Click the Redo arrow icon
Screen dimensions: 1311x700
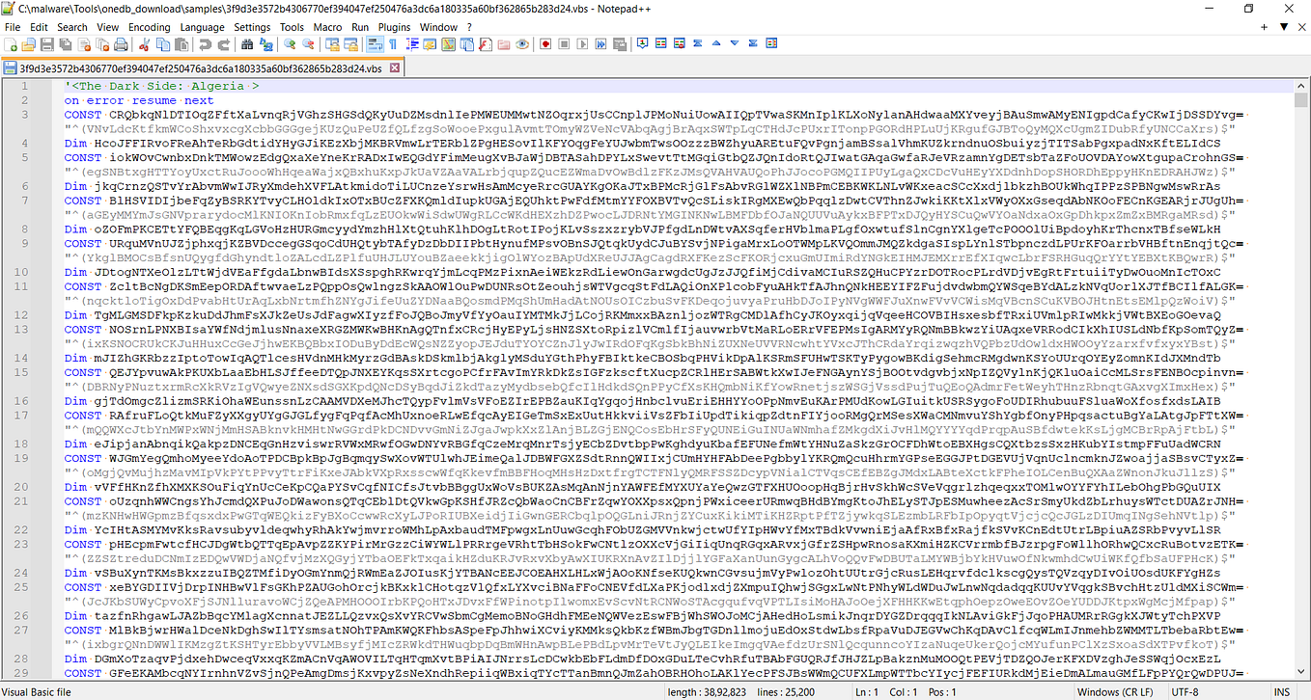coord(223,44)
